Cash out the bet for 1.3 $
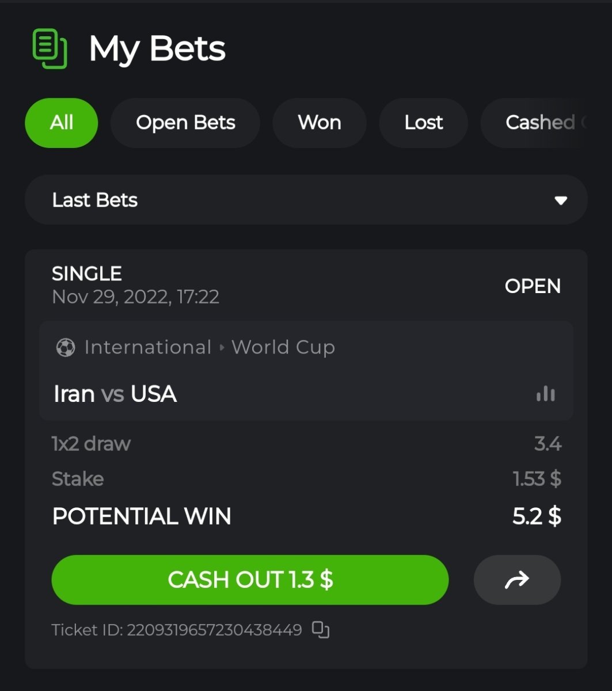The width and height of the screenshot is (612, 691). pos(250,580)
